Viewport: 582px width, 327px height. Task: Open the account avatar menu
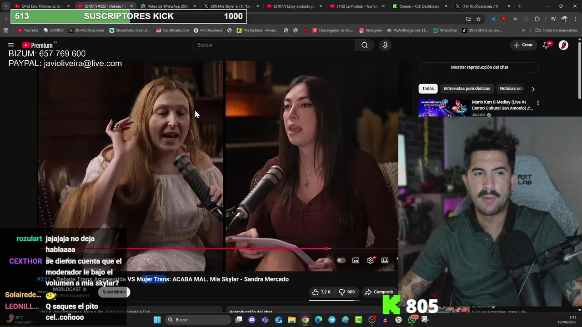click(x=563, y=45)
